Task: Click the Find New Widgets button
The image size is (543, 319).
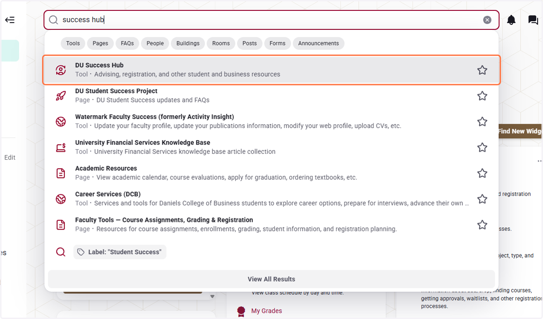Action: tap(519, 131)
